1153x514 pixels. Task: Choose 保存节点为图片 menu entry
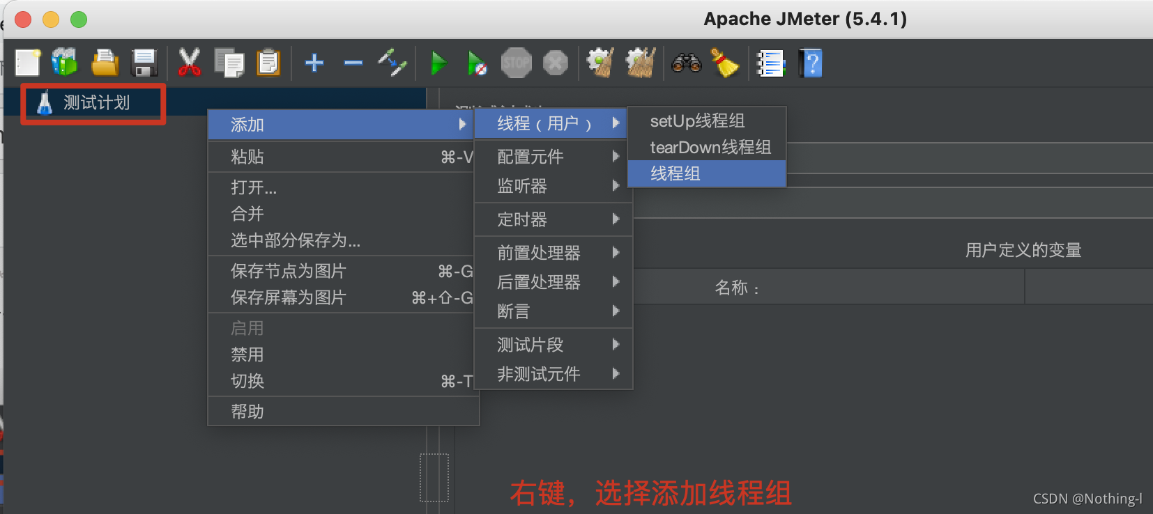340,271
